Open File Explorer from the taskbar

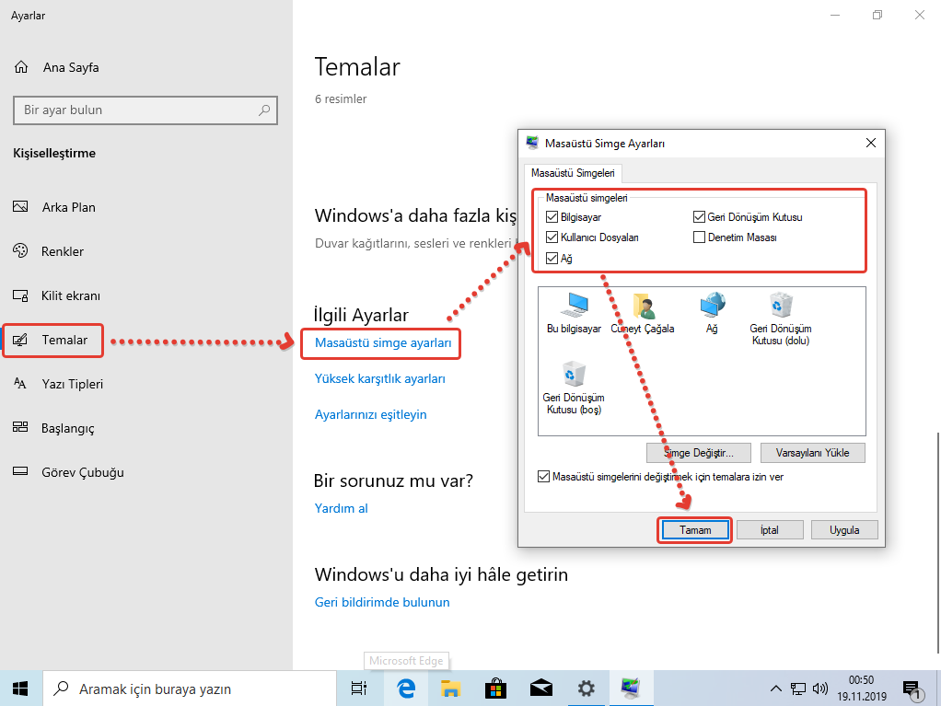(450, 688)
